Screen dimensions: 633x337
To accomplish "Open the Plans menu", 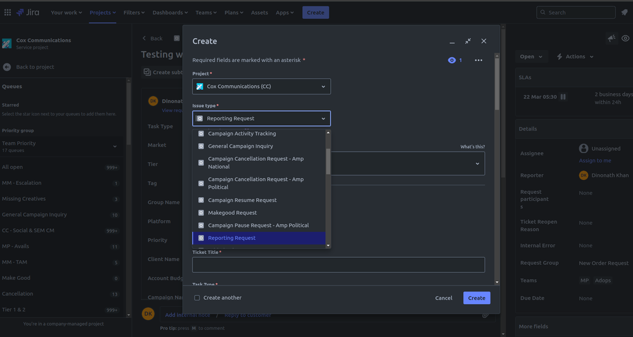I will pos(234,13).
